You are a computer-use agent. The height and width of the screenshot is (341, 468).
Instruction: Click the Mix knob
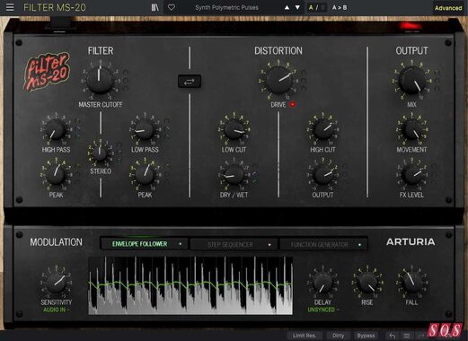[x=412, y=80]
